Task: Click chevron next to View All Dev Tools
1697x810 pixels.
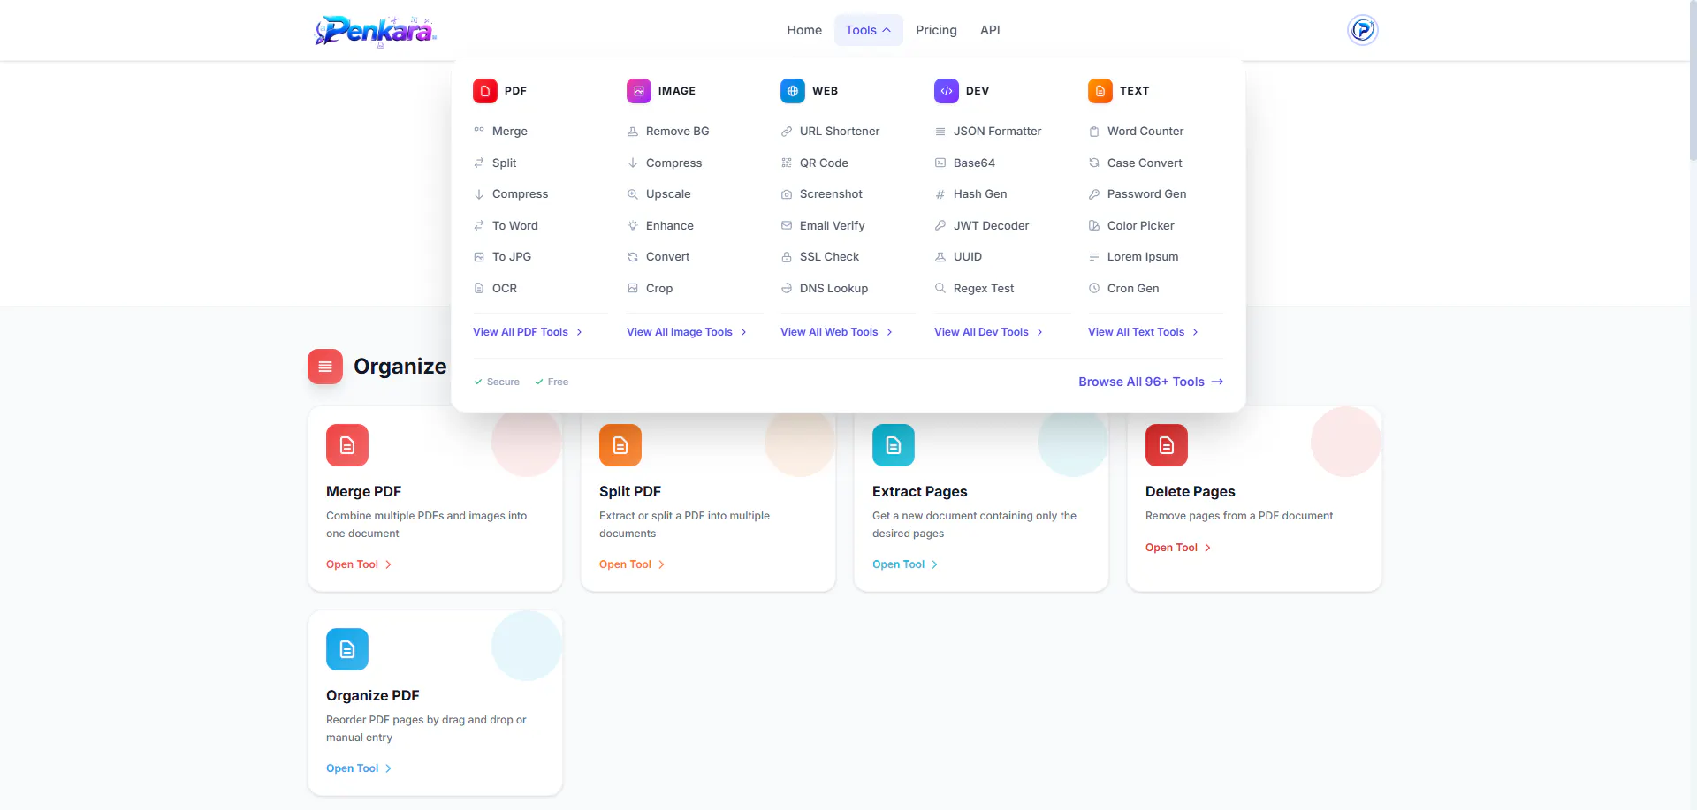Action: (x=1039, y=332)
